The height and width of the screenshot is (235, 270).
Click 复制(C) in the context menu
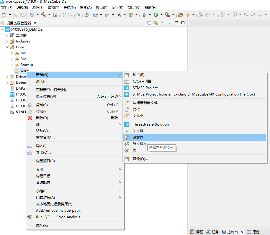point(75,105)
